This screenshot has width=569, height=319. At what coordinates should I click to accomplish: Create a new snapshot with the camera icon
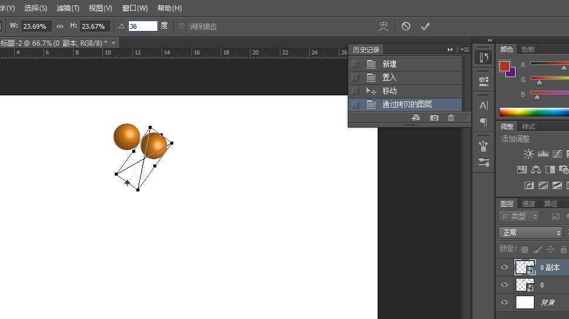(434, 118)
